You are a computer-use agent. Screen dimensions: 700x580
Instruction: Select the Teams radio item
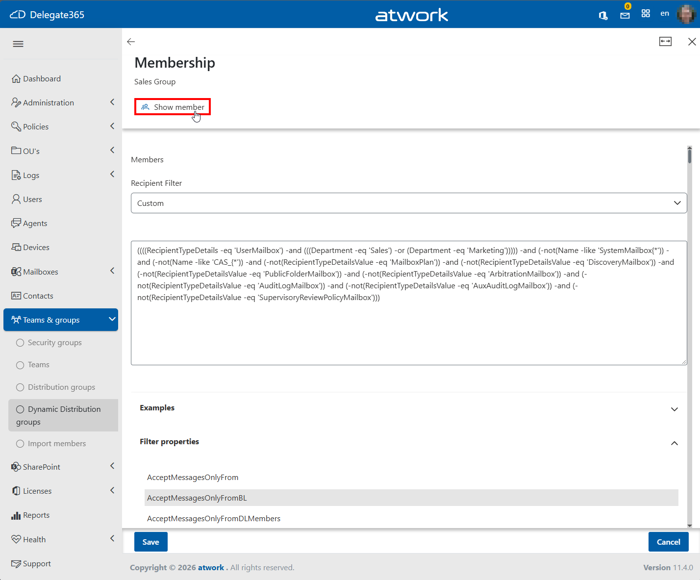[33, 365]
